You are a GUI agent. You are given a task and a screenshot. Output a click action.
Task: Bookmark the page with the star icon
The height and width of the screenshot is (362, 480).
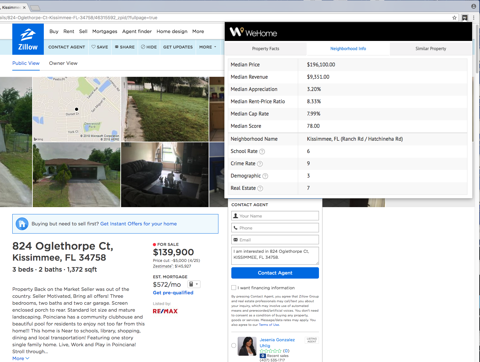(x=454, y=18)
